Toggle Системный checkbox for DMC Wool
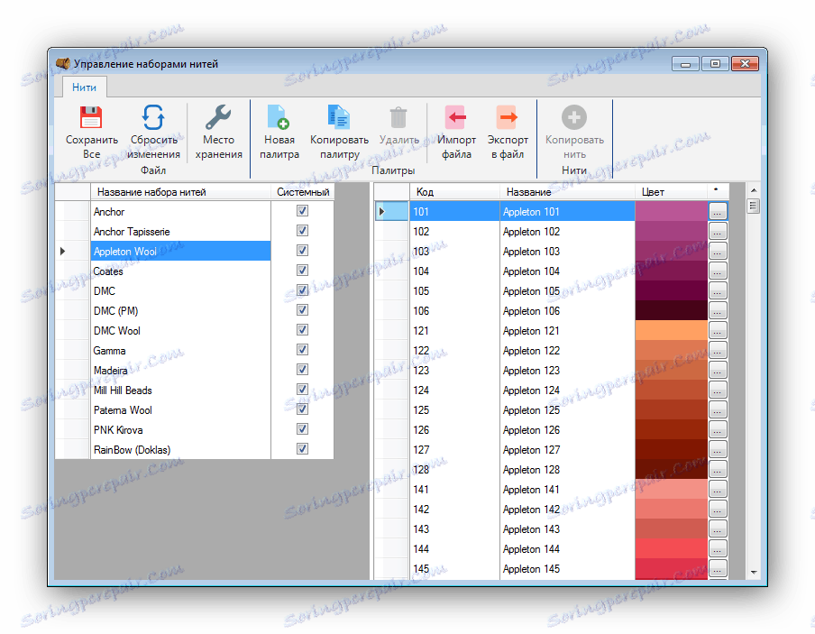This screenshot has height=634, width=815. [302, 330]
